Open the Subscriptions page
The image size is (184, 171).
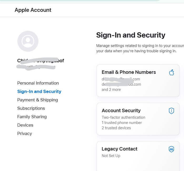click(31, 108)
